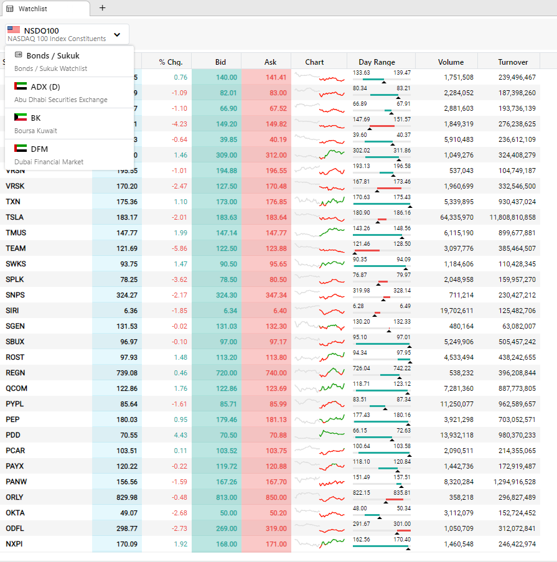
Task: Select the PDD symbol
Action: click(13, 435)
